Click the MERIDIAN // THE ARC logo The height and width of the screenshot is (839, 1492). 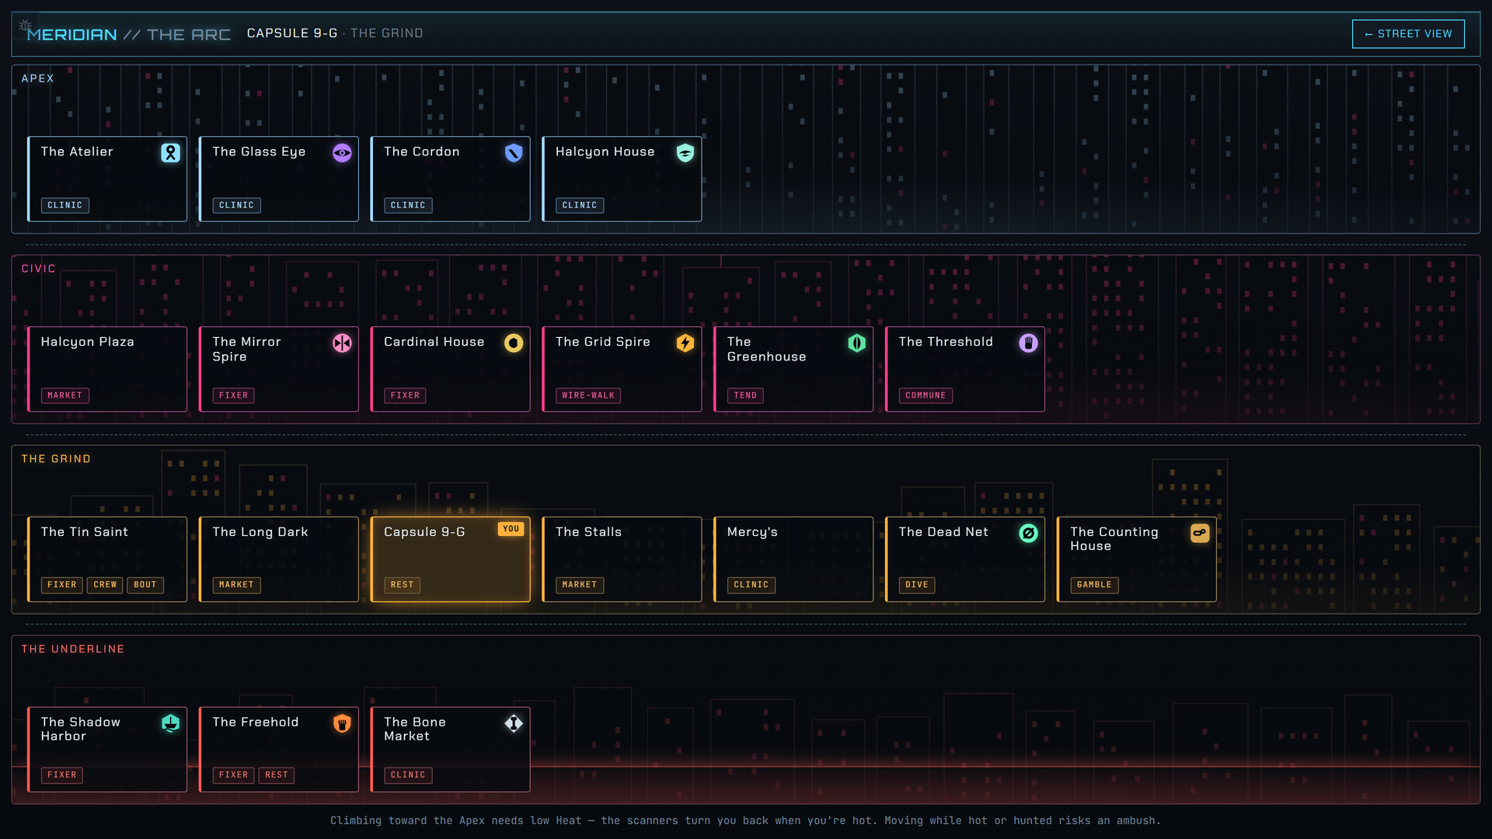point(129,35)
